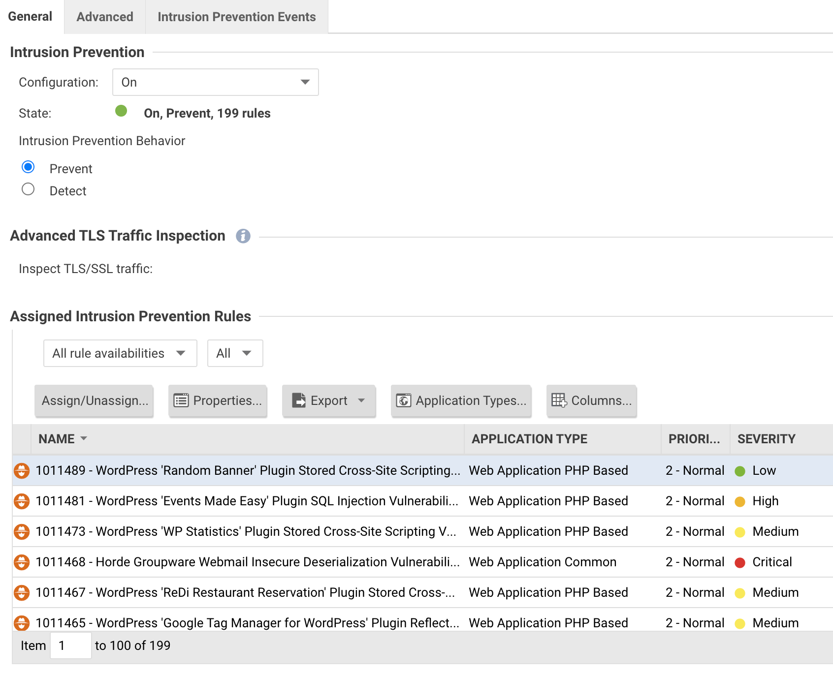Click the TLS inspection info icon
This screenshot has height=675, width=833.
click(x=243, y=236)
